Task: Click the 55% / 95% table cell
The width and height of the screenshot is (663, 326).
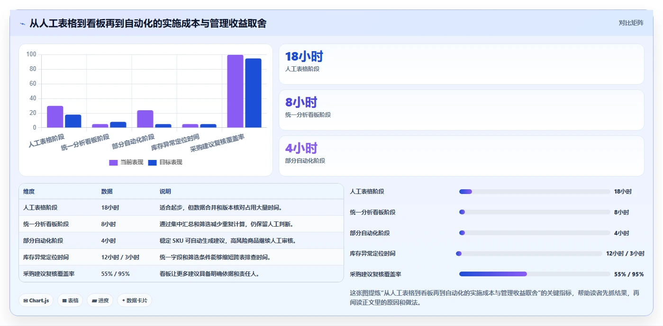Action: pos(115,274)
